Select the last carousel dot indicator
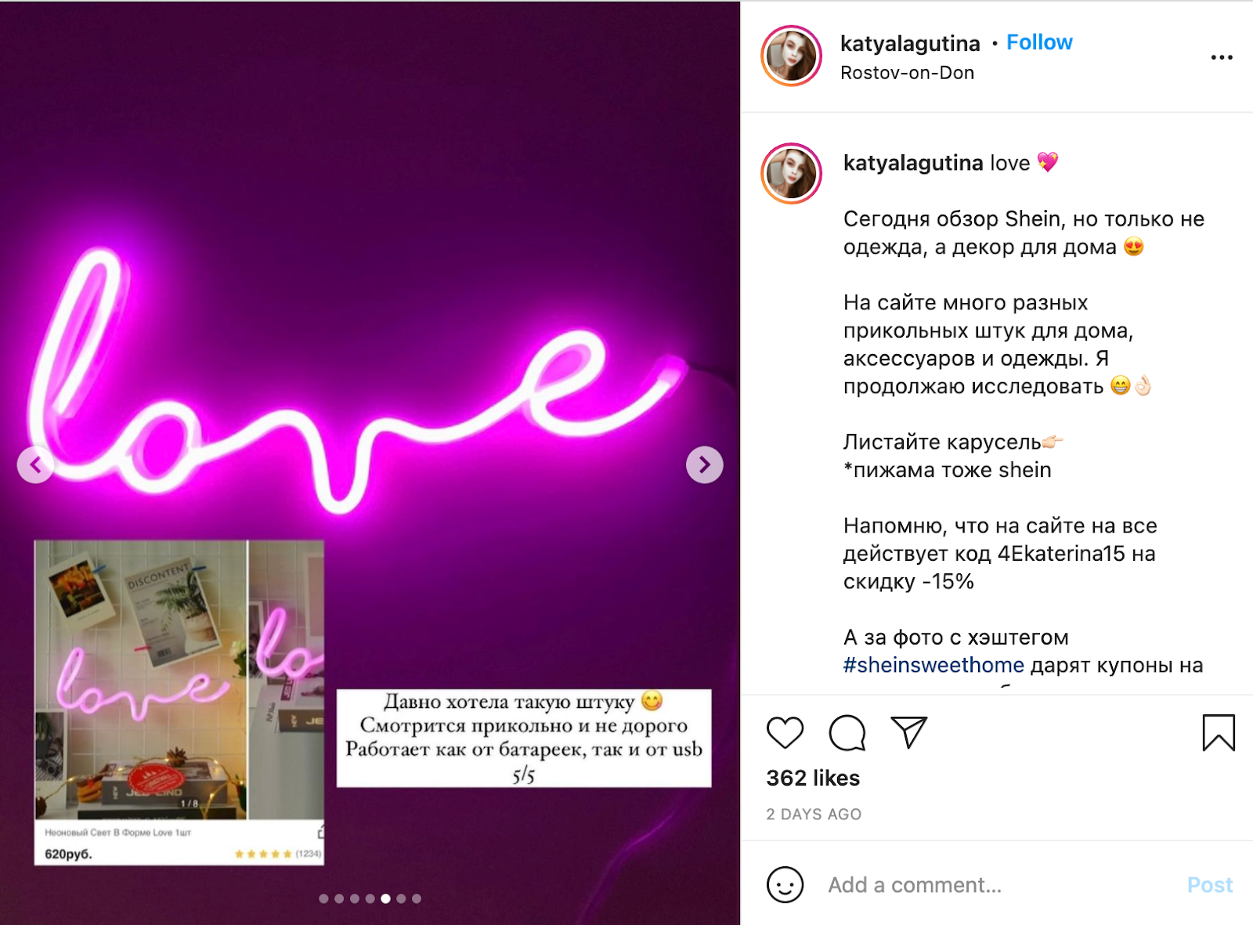Screen dimensions: 1253x925 pyautogui.click(x=417, y=898)
